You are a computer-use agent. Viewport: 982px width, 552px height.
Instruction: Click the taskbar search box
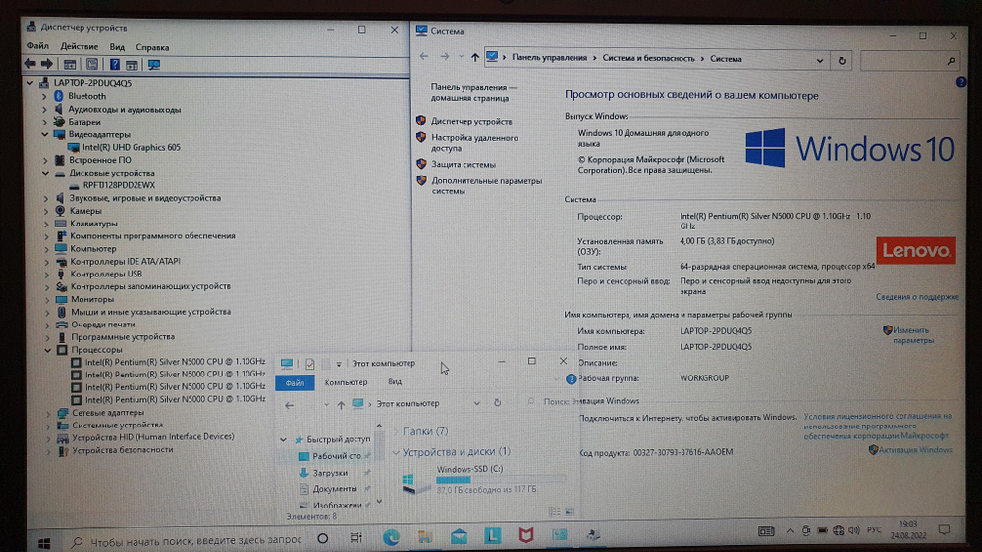tap(188, 540)
